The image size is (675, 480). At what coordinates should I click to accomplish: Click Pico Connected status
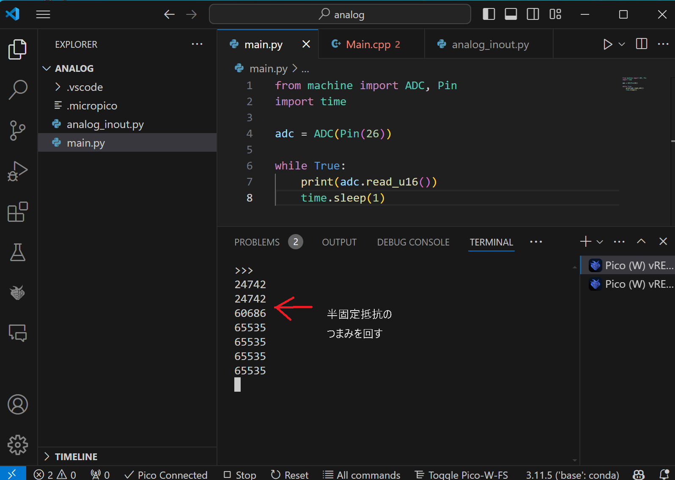click(x=166, y=475)
